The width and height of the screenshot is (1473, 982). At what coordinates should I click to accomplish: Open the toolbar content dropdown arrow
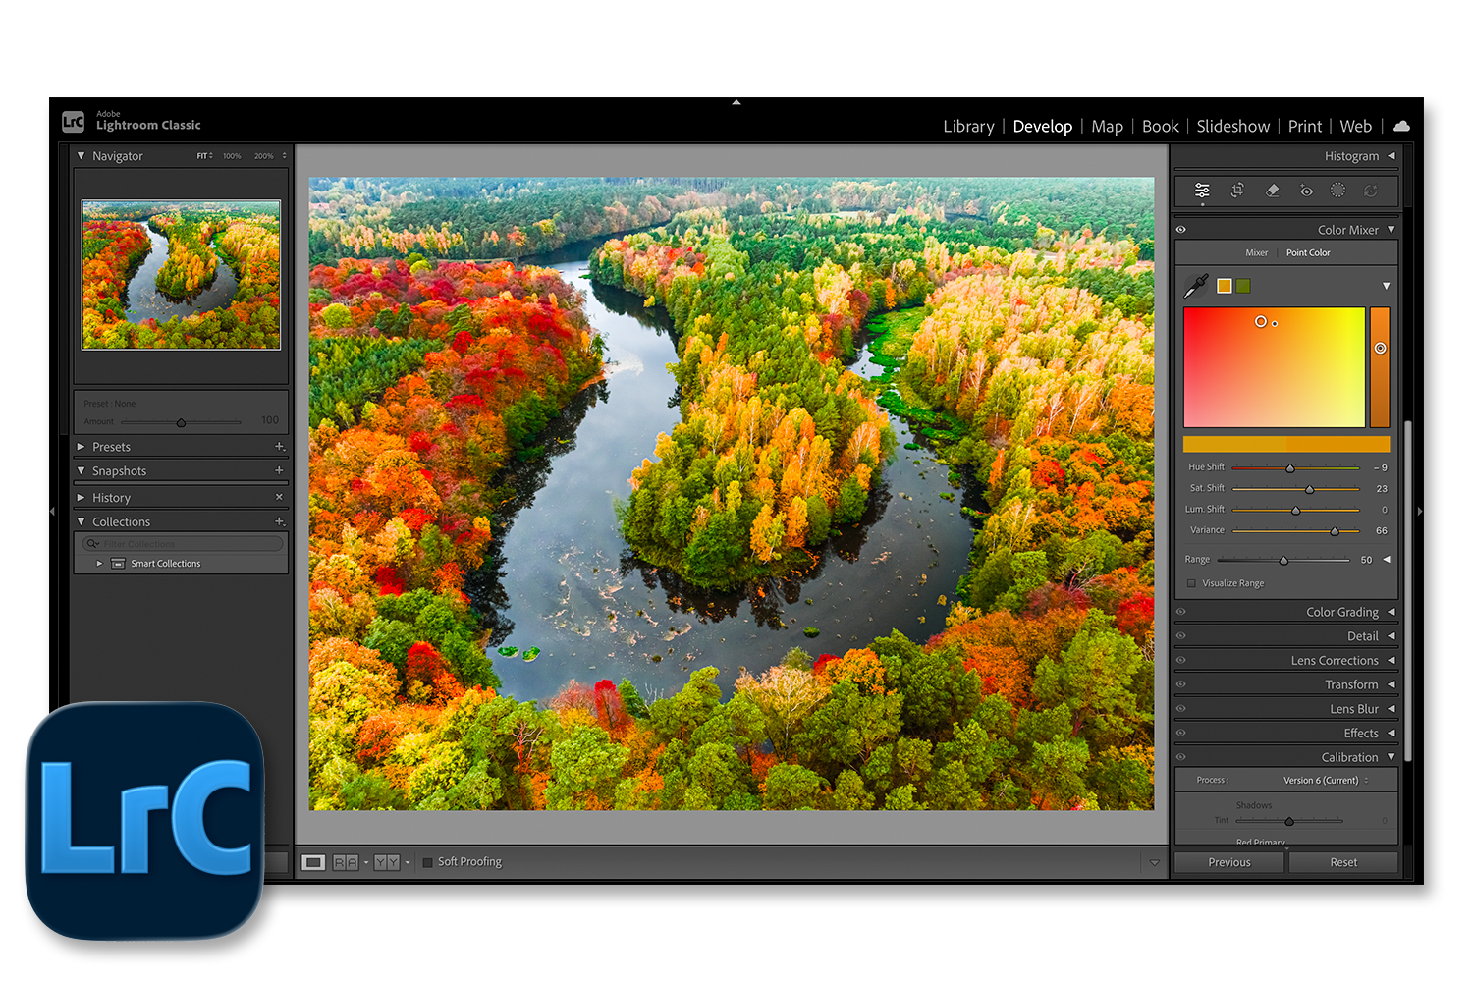(1154, 862)
